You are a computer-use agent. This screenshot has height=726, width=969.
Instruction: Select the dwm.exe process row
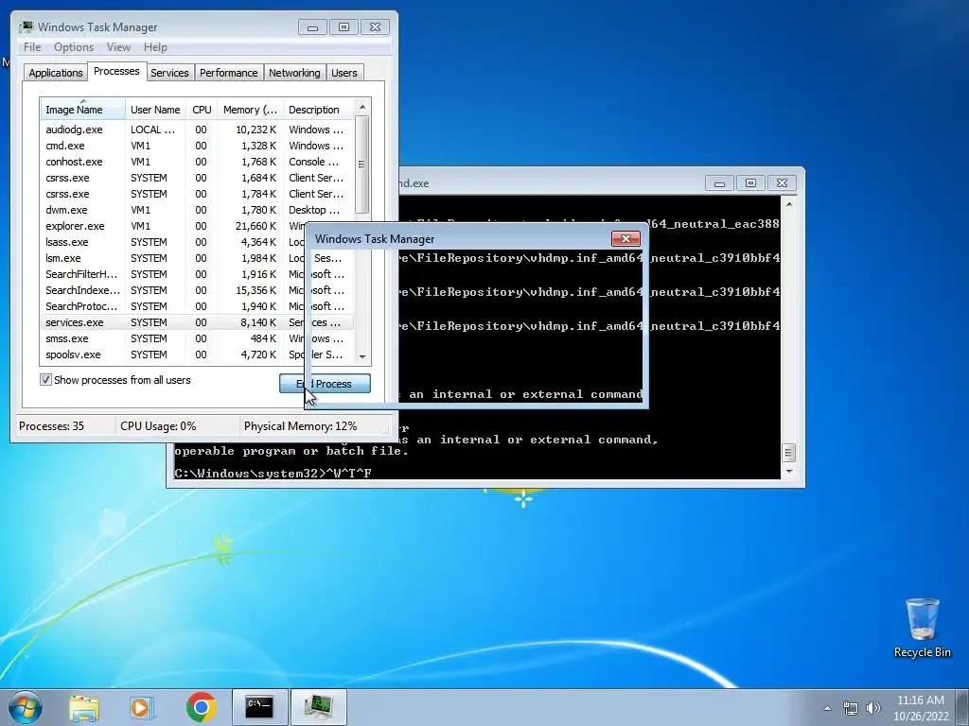(x=197, y=210)
